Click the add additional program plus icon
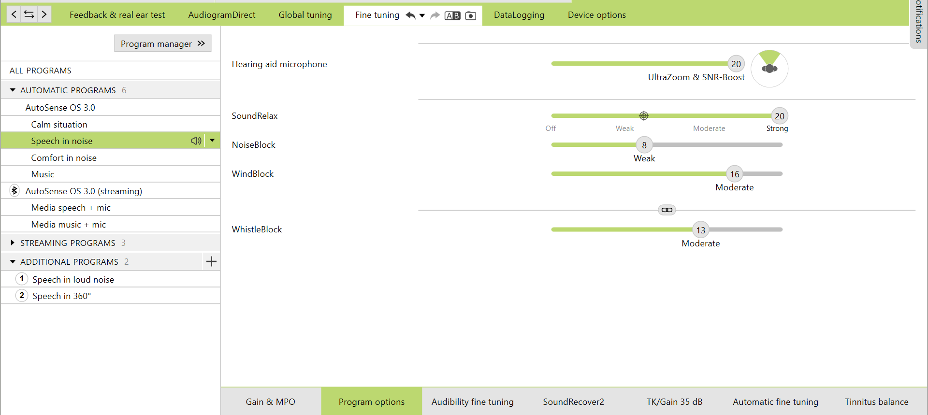Screen dimensions: 928x415 (211, 262)
